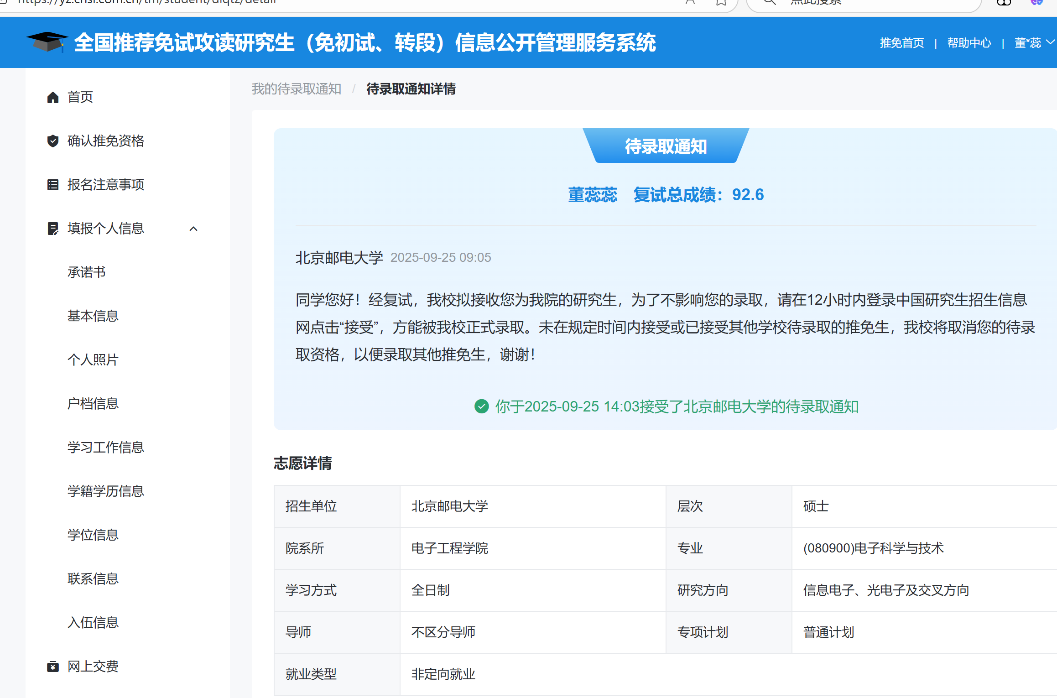This screenshot has width=1057, height=698.
Task: Go back to 我的待录取通知 breadcrumb
Action: pyautogui.click(x=297, y=89)
